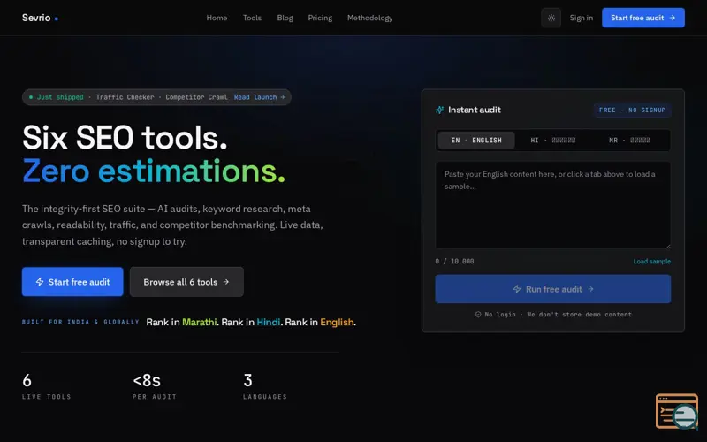Click Run free audit button

(x=553, y=289)
